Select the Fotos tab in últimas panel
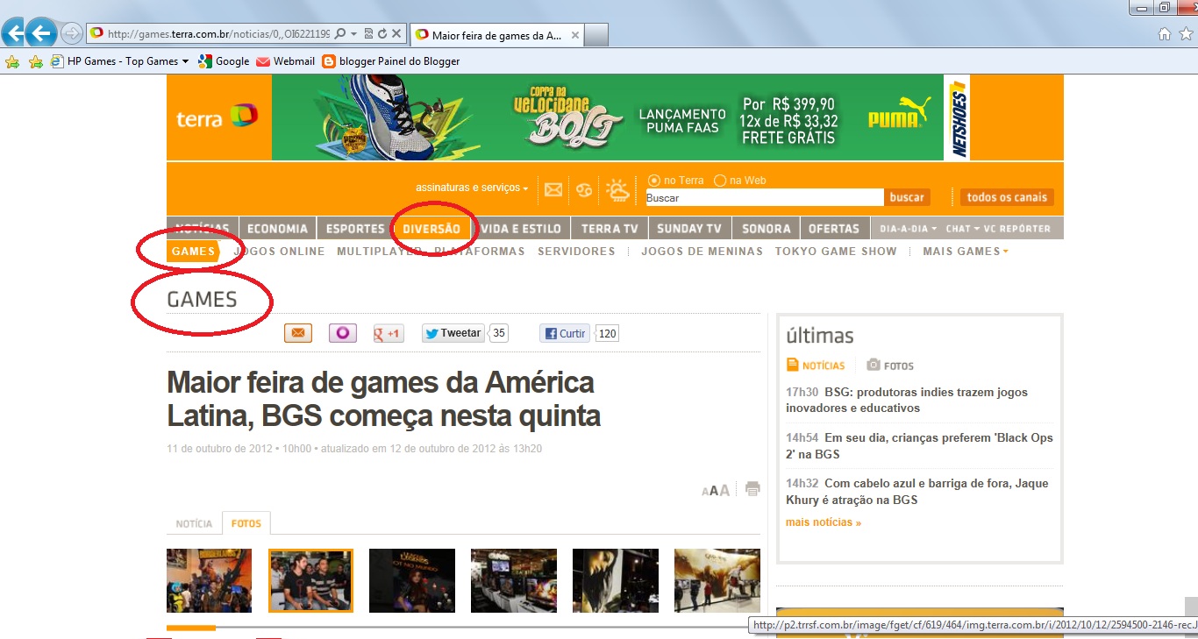This screenshot has width=1198, height=639. pyautogui.click(x=890, y=366)
